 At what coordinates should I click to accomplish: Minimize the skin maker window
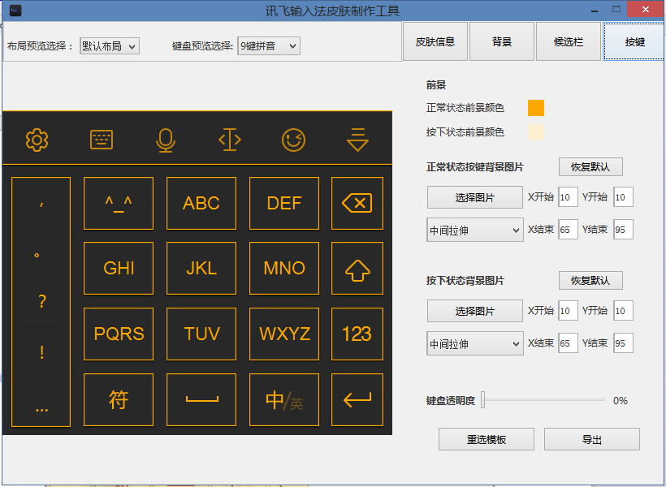tap(595, 11)
